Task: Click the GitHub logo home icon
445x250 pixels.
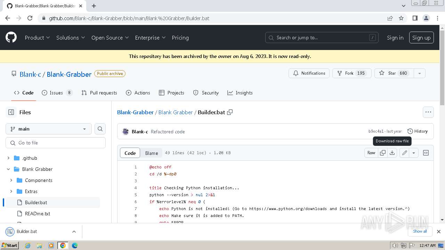Action: point(11,37)
